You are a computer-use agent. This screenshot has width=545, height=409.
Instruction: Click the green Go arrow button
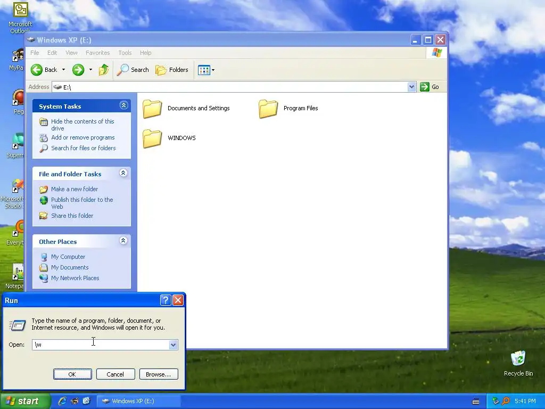click(x=424, y=87)
